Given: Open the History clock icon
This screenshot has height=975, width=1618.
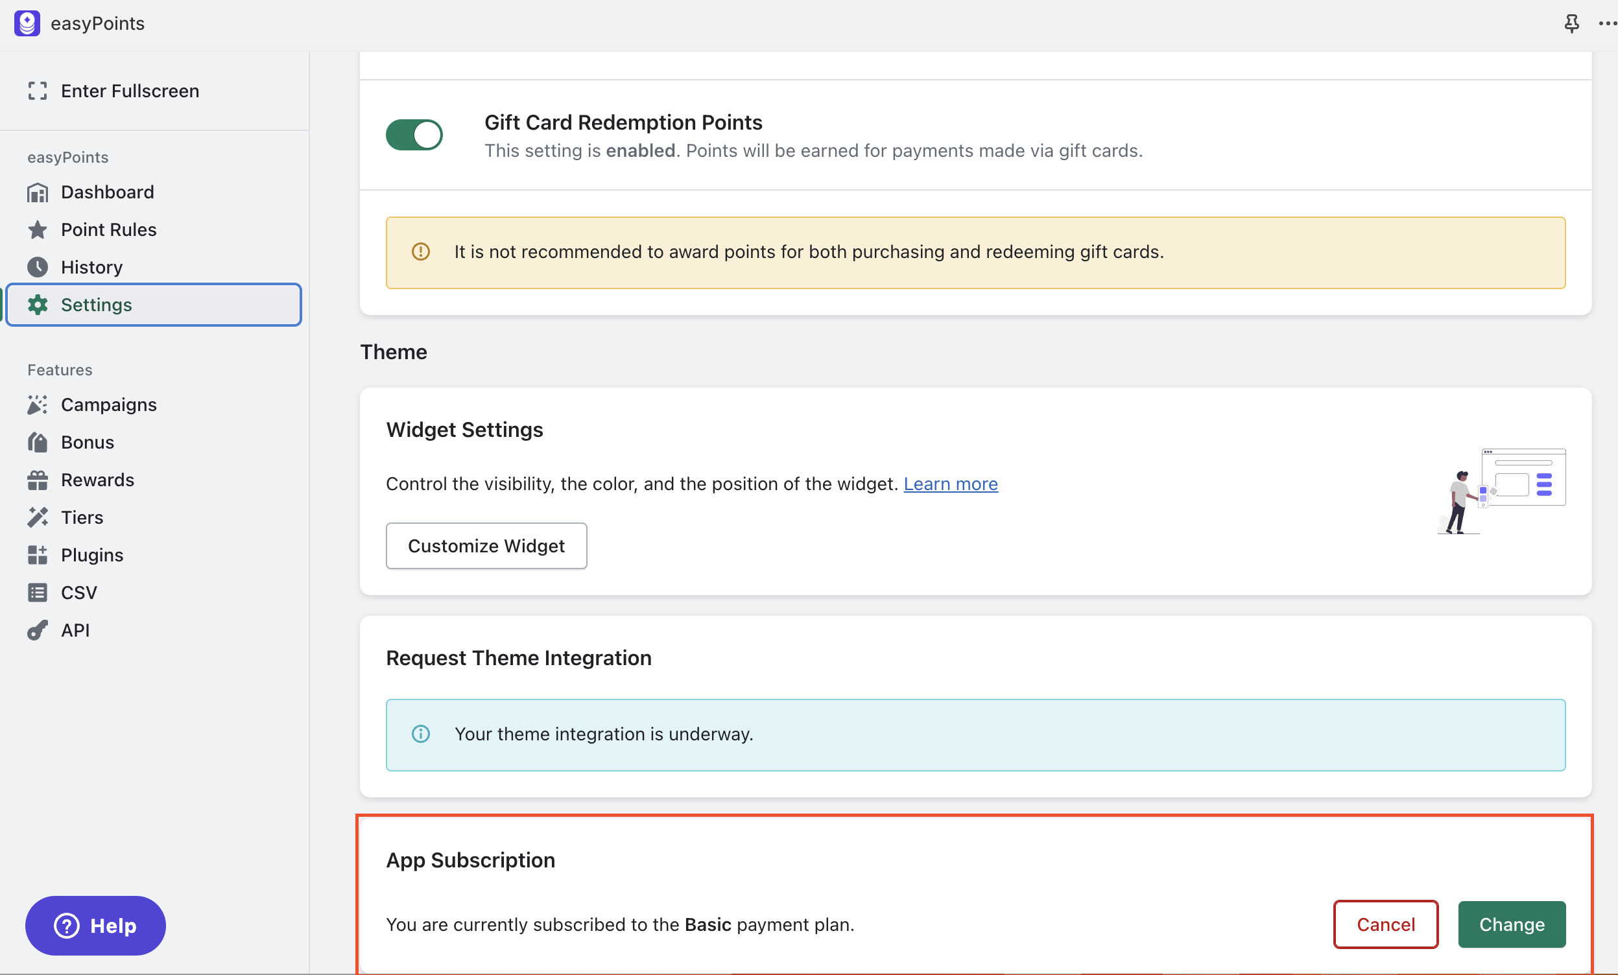Looking at the screenshot, I should tap(38, 266).
